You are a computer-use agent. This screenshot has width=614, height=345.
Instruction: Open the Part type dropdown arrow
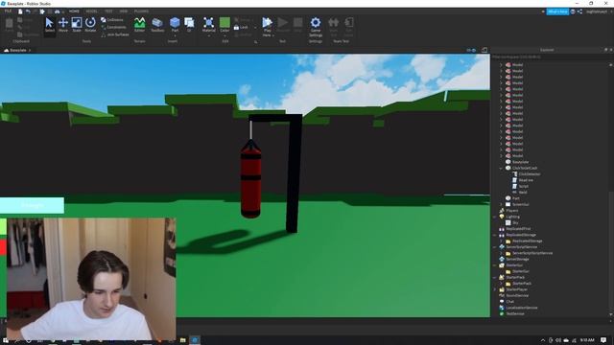175,35
